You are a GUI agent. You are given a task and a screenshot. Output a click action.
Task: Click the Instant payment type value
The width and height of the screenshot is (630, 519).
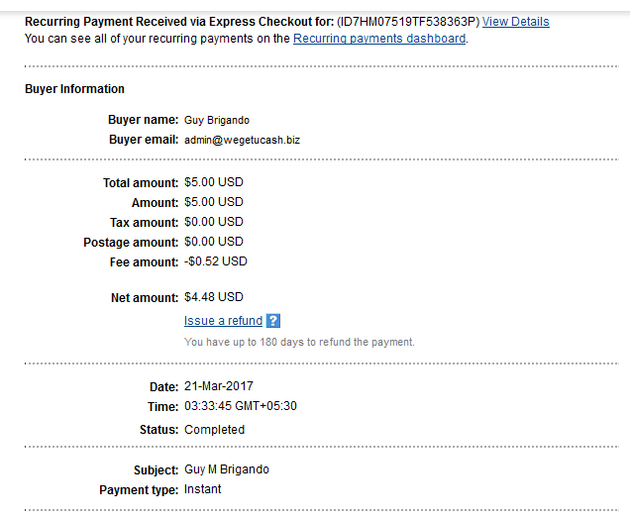202,489
